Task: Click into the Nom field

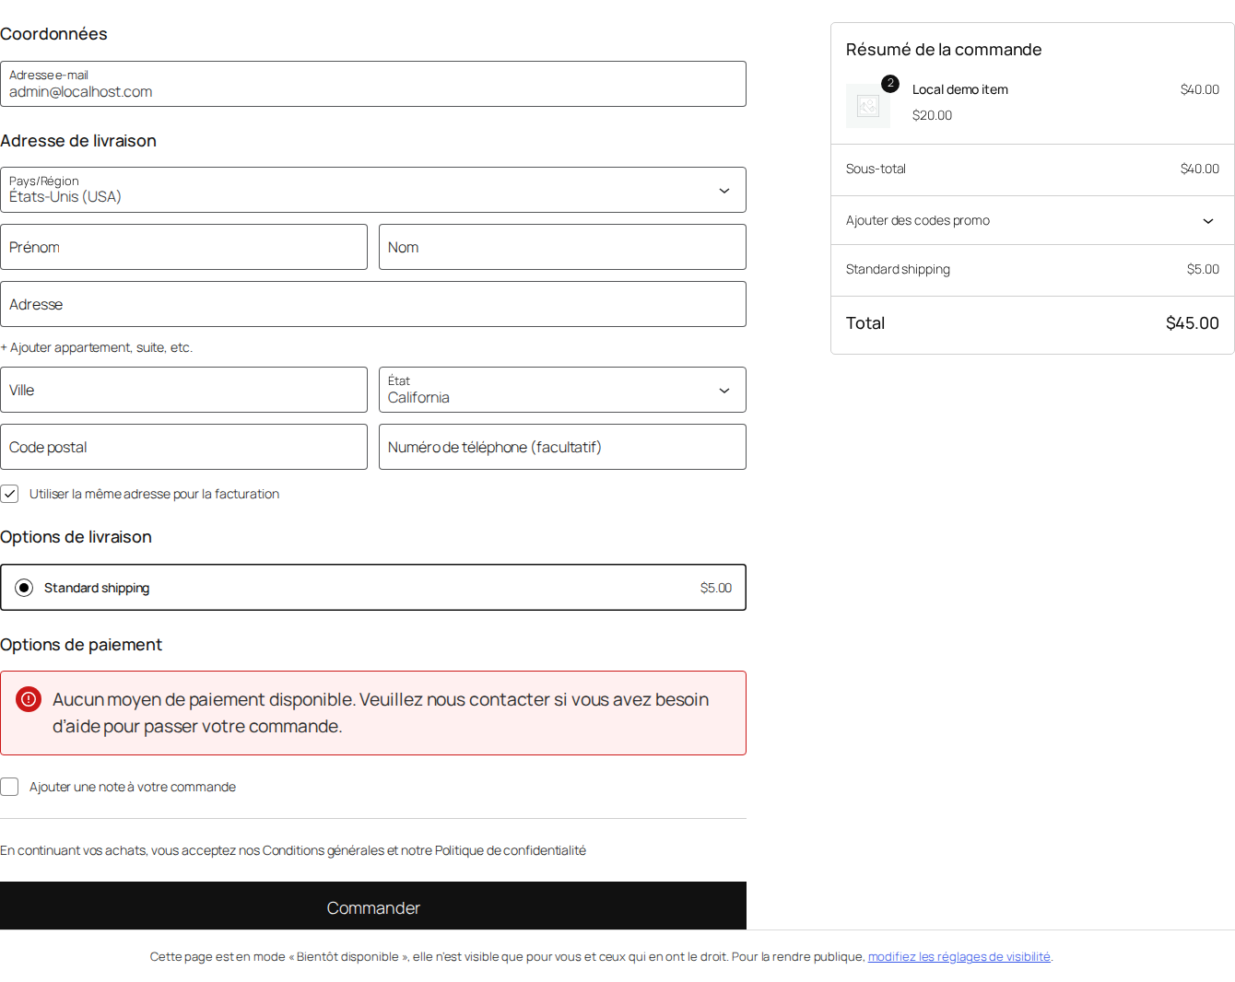Action: [x=562, y=247]
